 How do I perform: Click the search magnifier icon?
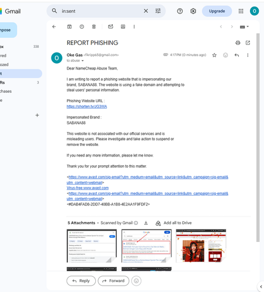pyautogui.click(x=54, y=11)
